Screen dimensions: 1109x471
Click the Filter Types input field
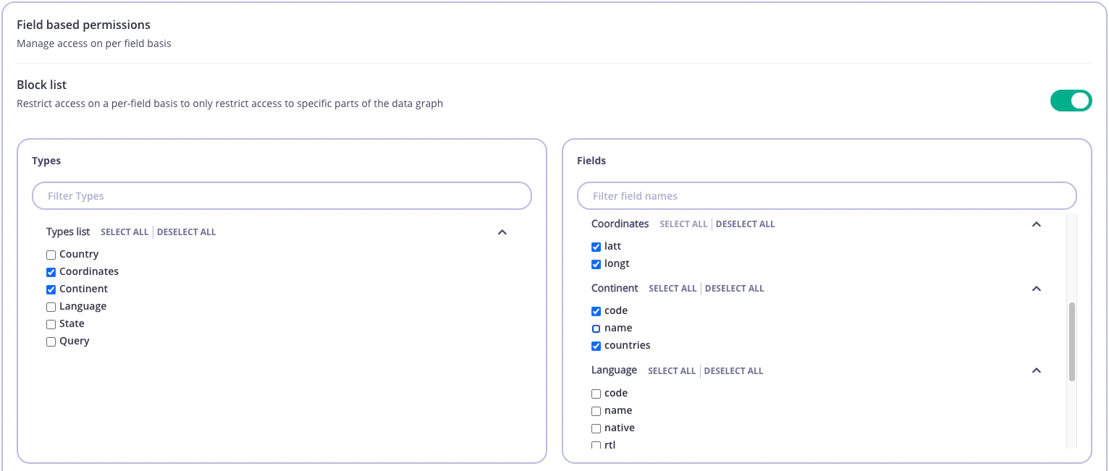click(282, 195)
